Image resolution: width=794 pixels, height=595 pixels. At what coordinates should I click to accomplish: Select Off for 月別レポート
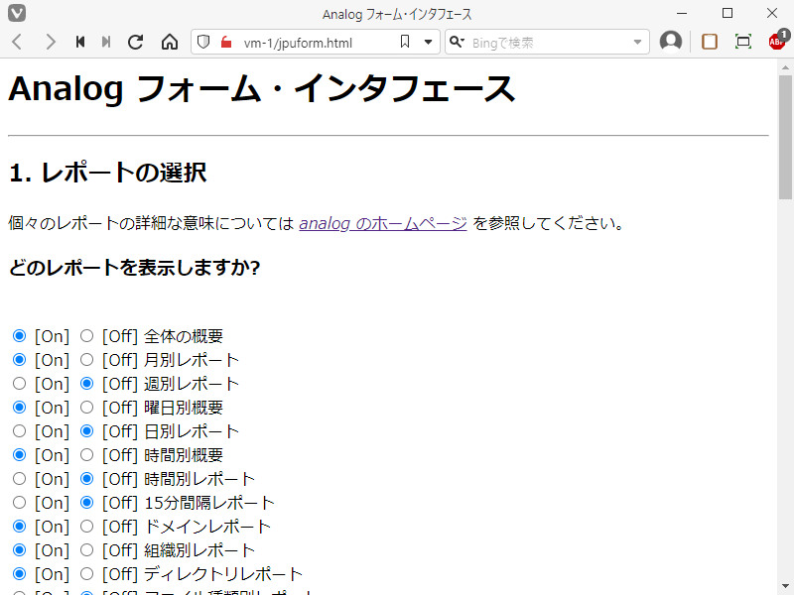click(87, 360)
